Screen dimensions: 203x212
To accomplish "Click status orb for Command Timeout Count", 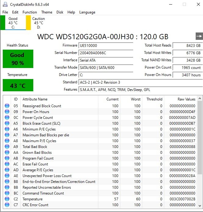I will (7, 193).
